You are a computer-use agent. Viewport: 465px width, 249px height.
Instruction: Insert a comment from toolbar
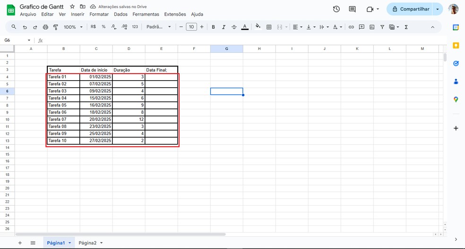(x=362, y=27)
